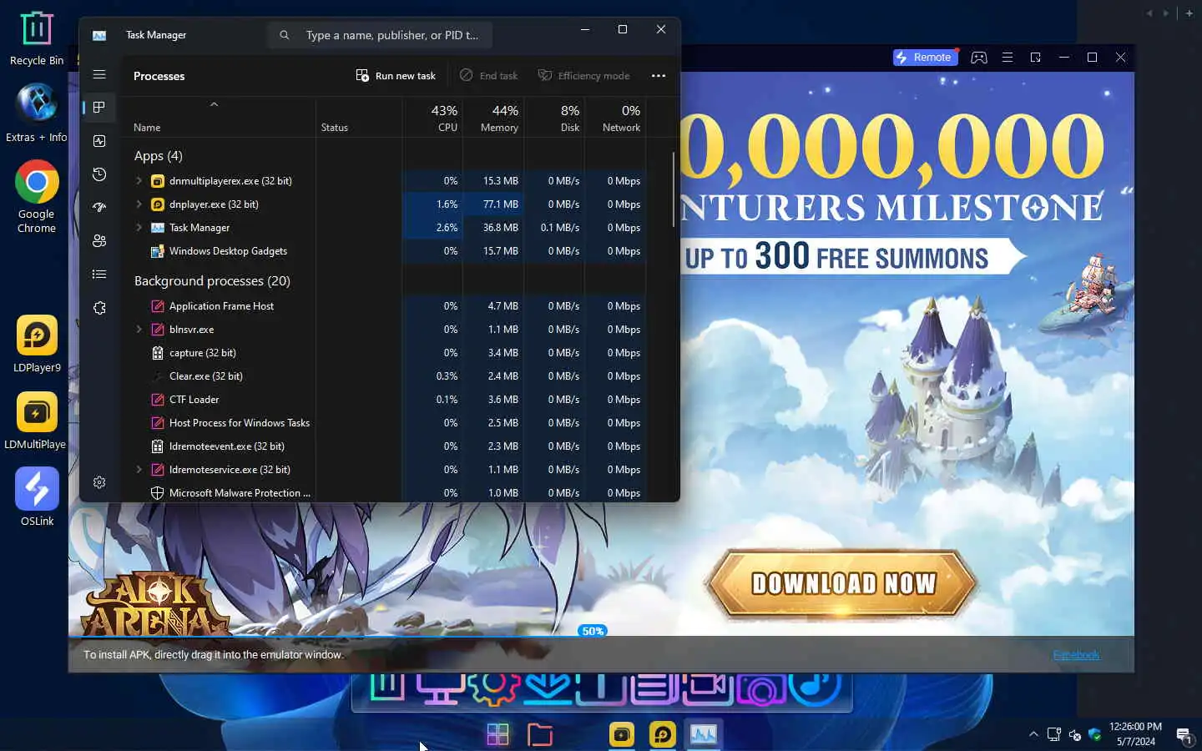Switch to LDMultiPlayer taskbar icon
This screenshot has width=1202, height=751.
[x=622, y=734]
